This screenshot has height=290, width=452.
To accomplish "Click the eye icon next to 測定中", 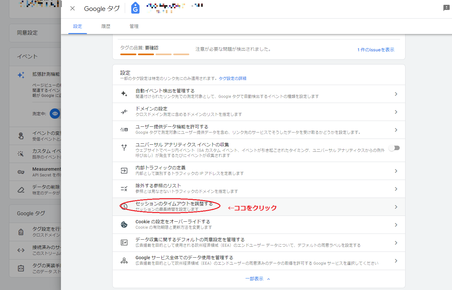I will point(55,114).
